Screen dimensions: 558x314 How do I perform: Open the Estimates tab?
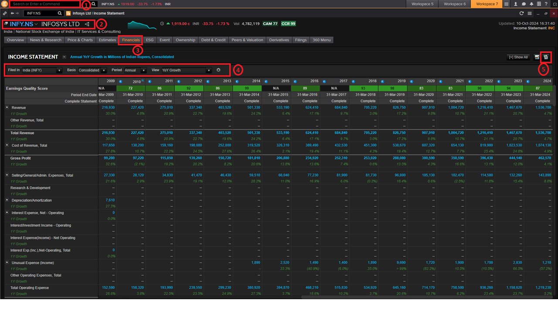tap(107, 40)
